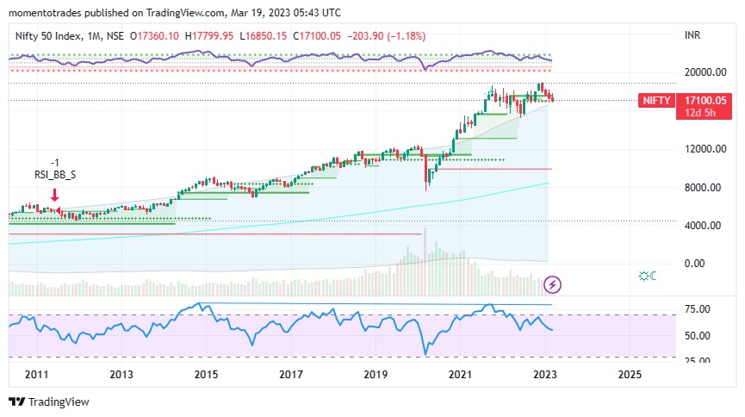Click the 2025 year on time axis
The image size is (745, 417).
coord(630,375)
